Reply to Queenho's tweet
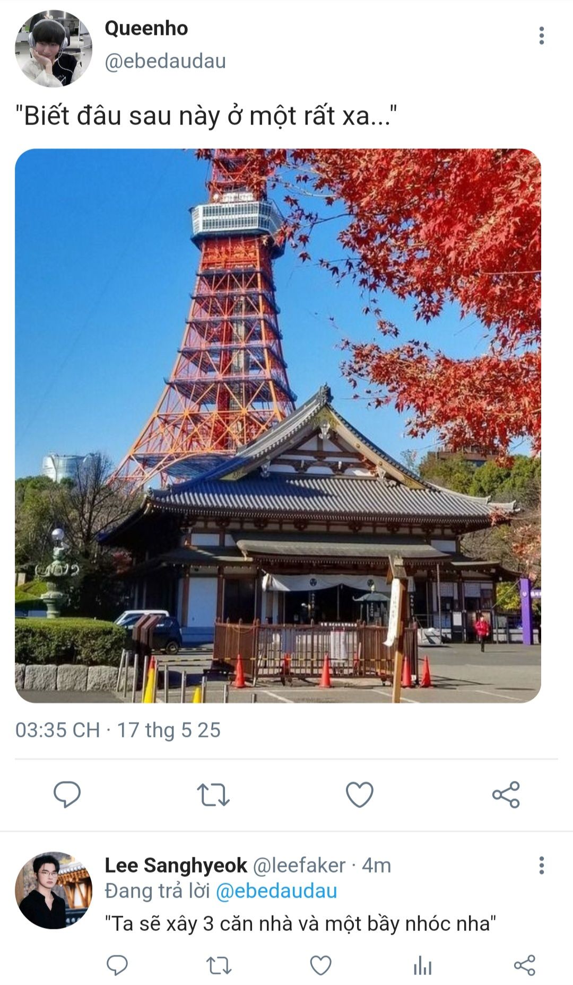The image size is (573, 985). pyautogui.click(x=67, y=794)
